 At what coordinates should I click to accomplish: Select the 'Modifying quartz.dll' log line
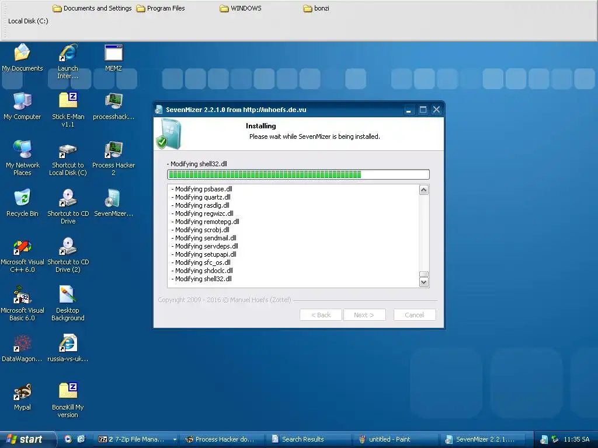[201, 197]
